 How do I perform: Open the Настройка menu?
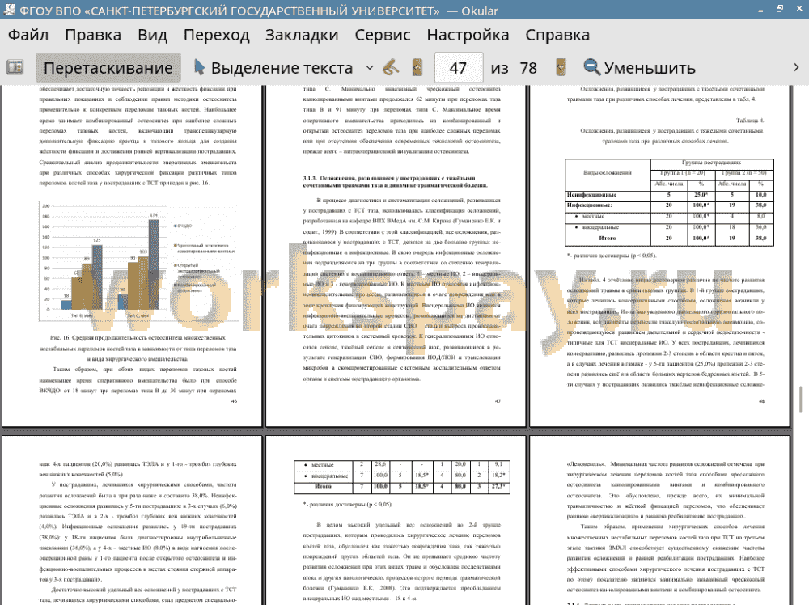pos(468,35)
